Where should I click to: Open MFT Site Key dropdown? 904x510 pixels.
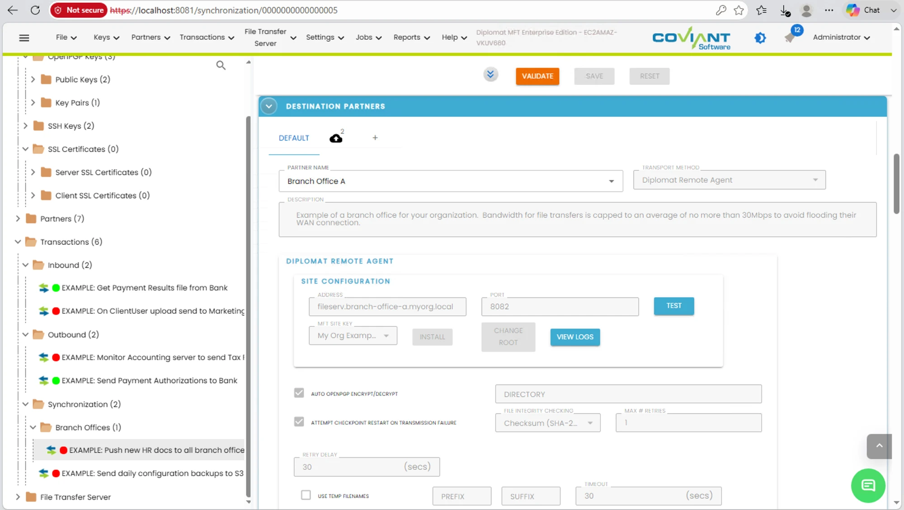coord(353,336)
